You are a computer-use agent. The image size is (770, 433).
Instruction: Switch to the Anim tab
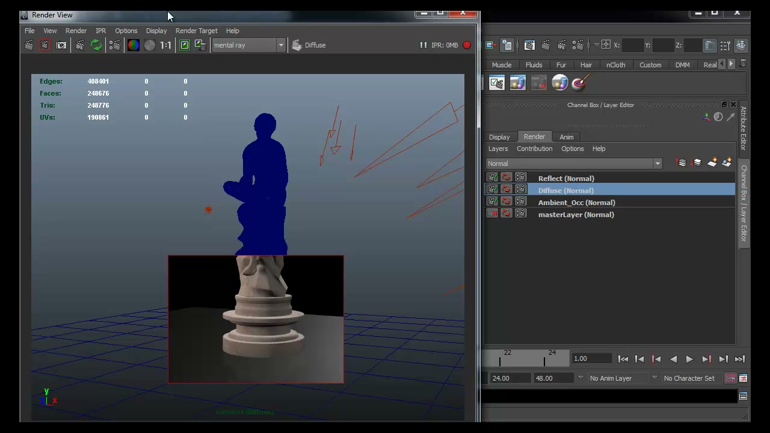point(567,137)
